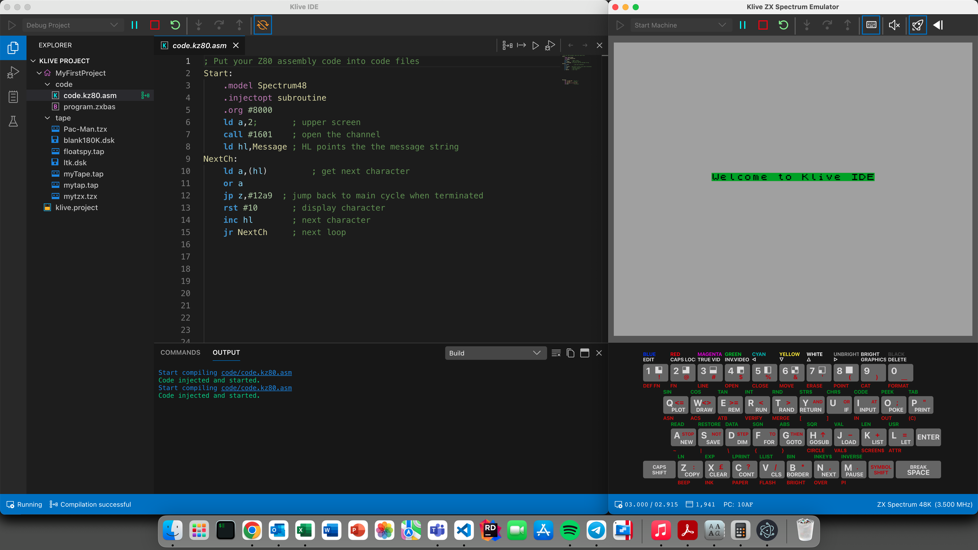Rewind the tape in the emulator toolbar
978x550 pixels.
[x=938, y=25]
